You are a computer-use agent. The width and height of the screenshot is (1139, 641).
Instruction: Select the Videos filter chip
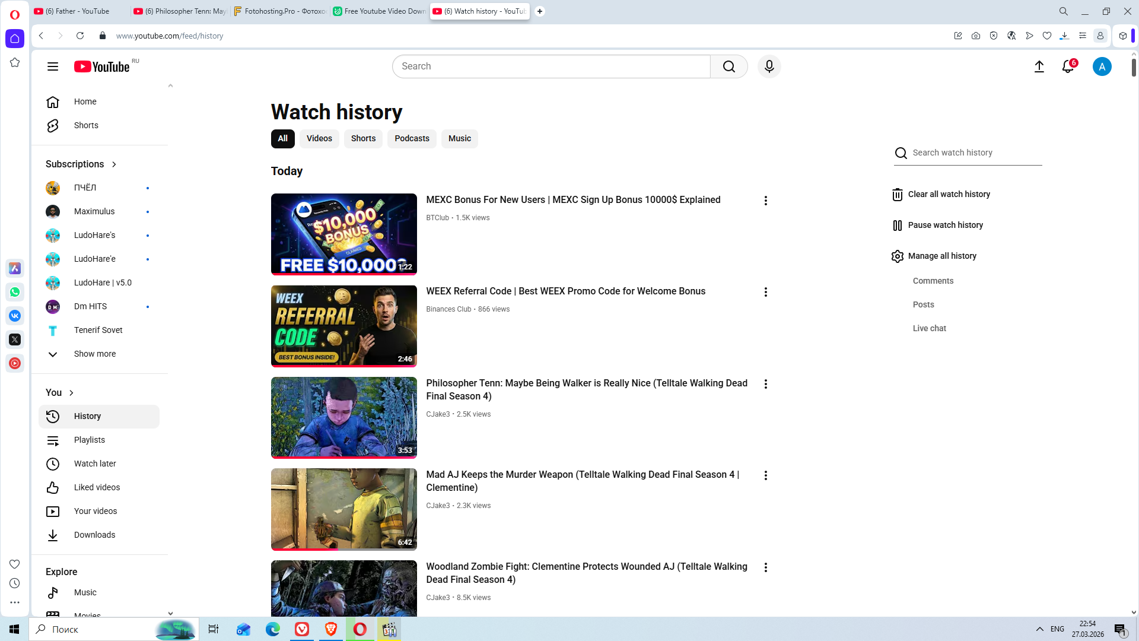[x=319, y=138]
